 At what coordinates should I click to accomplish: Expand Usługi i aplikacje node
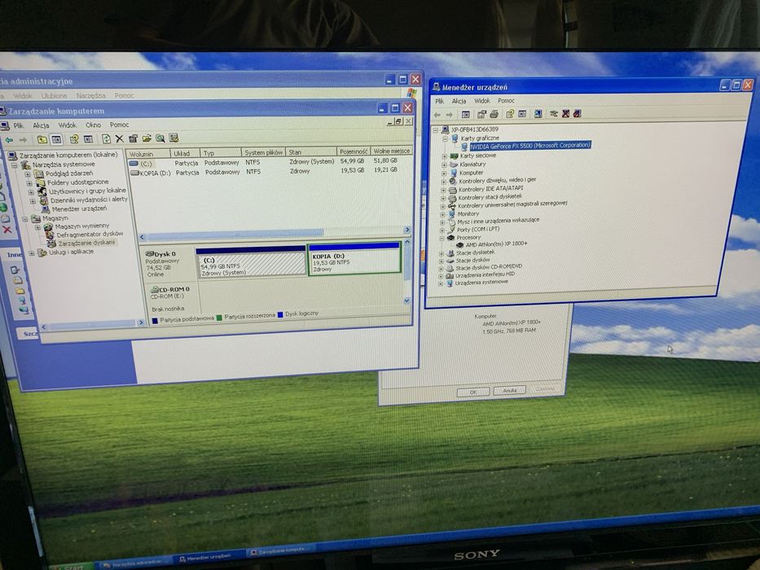(x=32, y=253)
